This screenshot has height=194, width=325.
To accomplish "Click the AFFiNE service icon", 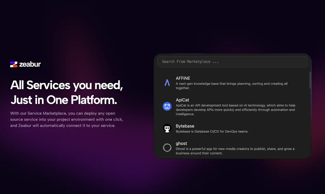I will tap(167, 83).
